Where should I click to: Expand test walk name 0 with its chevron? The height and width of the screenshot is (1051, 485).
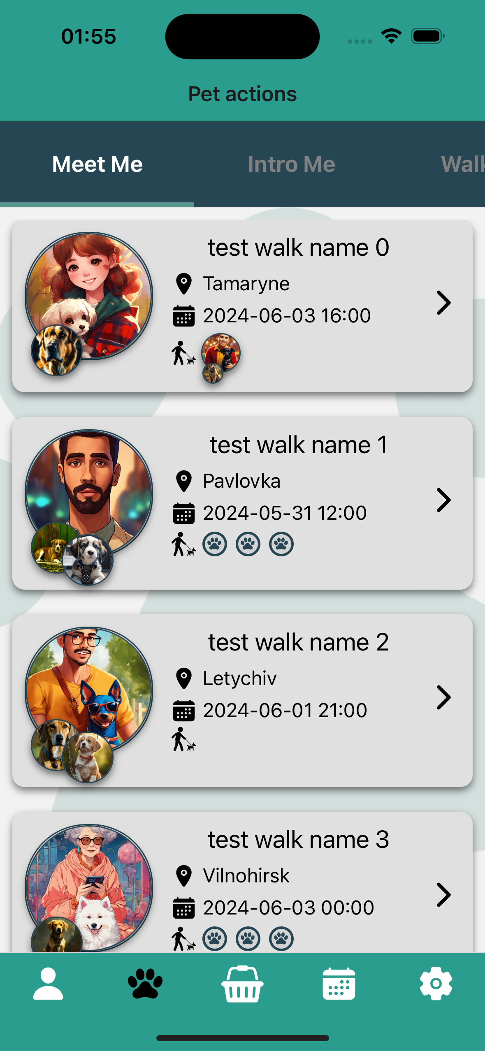[x=443, y=303]
